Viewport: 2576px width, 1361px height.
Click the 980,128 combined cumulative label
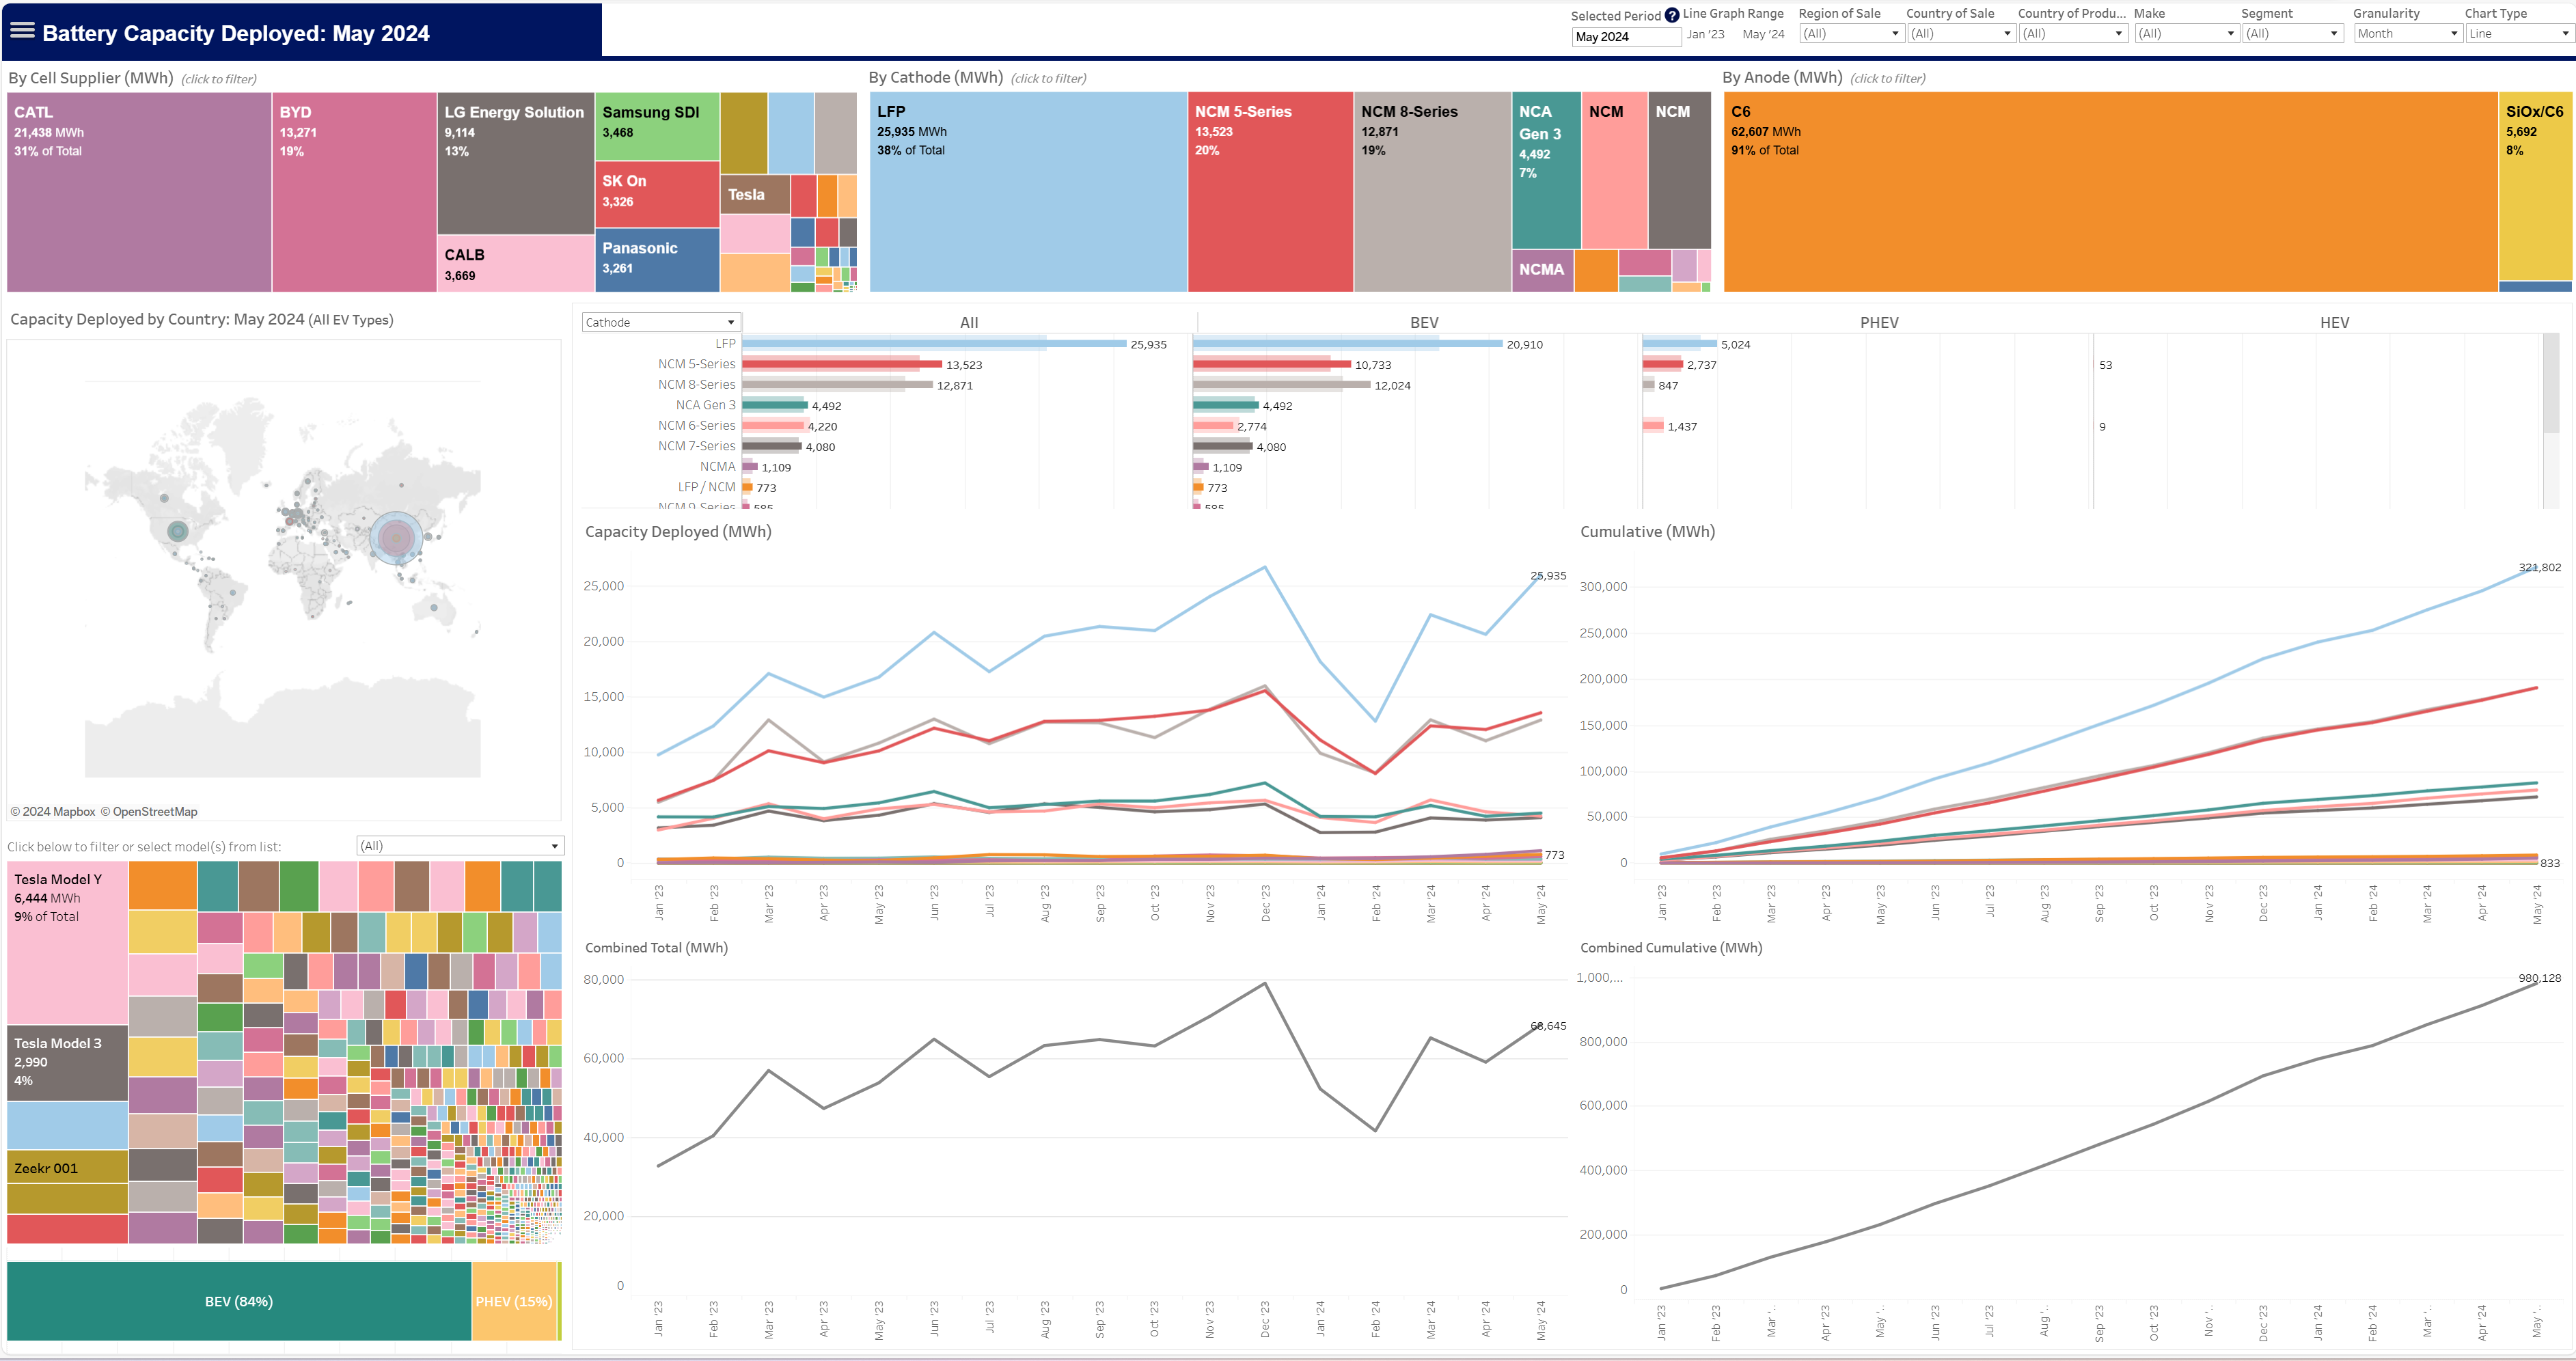tap(2539, 977)
